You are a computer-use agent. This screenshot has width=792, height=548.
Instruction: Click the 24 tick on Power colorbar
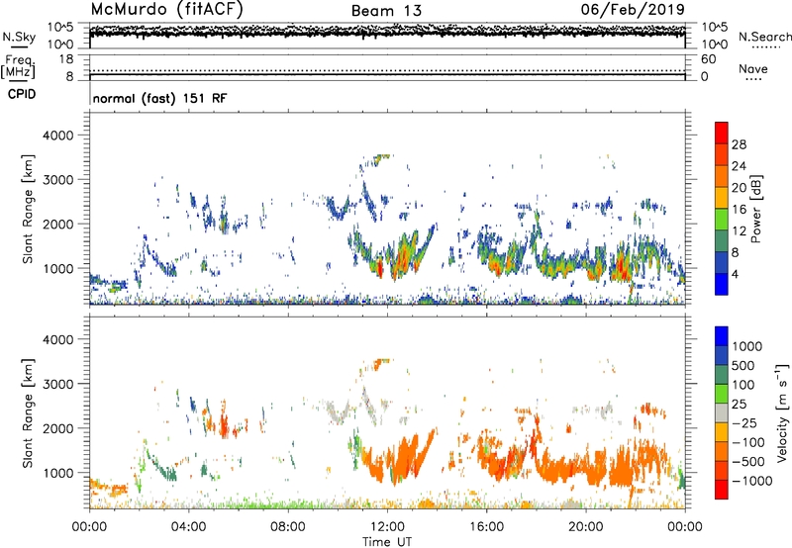tap(739, 166)
